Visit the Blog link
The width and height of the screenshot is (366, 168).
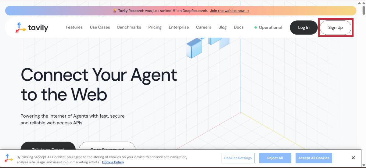(x=222, y=27)
